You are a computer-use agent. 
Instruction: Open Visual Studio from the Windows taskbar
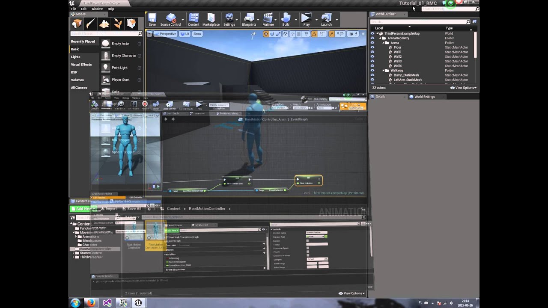[107, 303]
